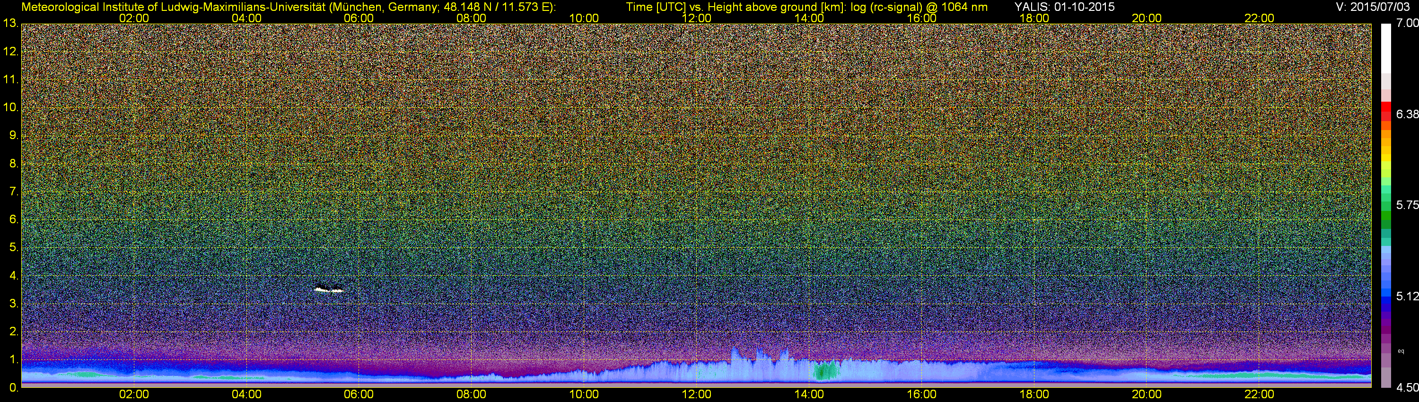Viewport: 1419px width, 402px height.
Task: Select the 14:00 label on the top time axis
Action: coord(809,18)
